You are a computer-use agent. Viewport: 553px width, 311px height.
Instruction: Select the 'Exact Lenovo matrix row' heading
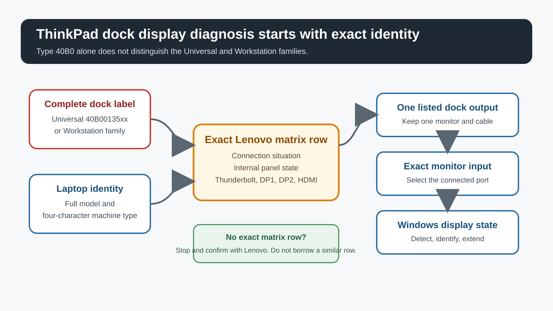click(266, 140)
